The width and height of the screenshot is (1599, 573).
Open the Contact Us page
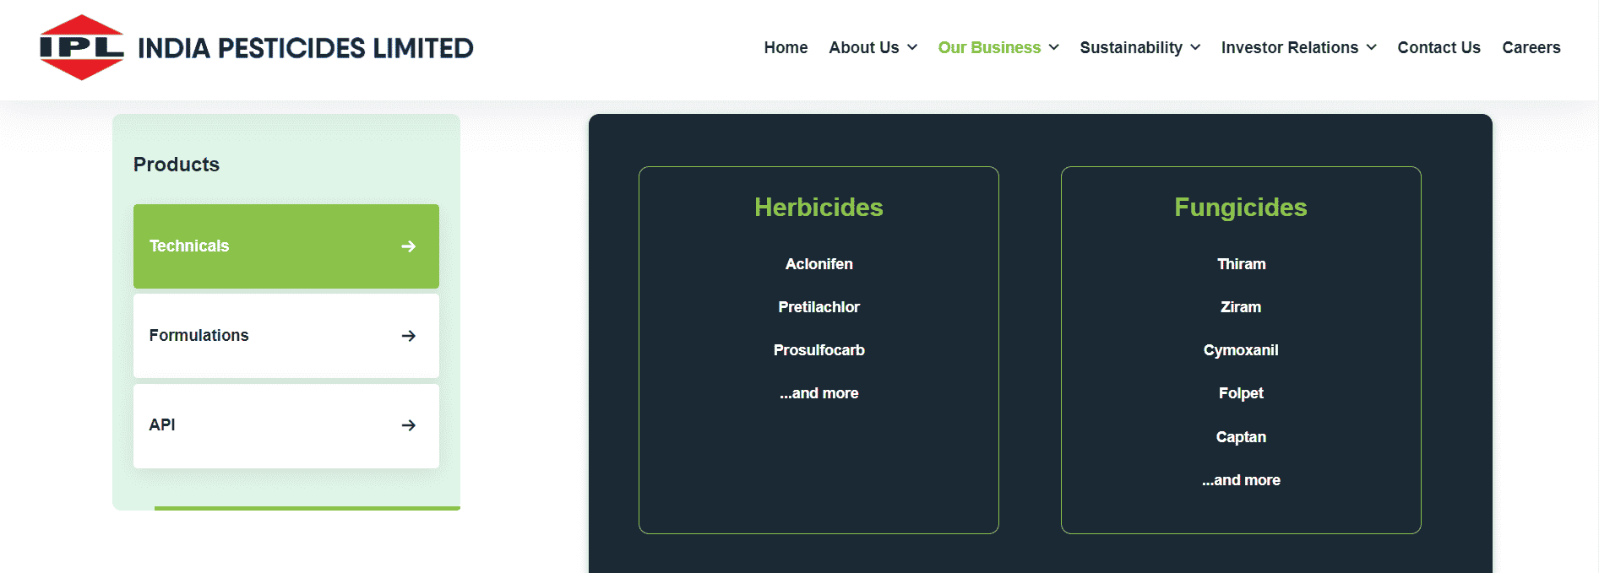coord(1439,47)
